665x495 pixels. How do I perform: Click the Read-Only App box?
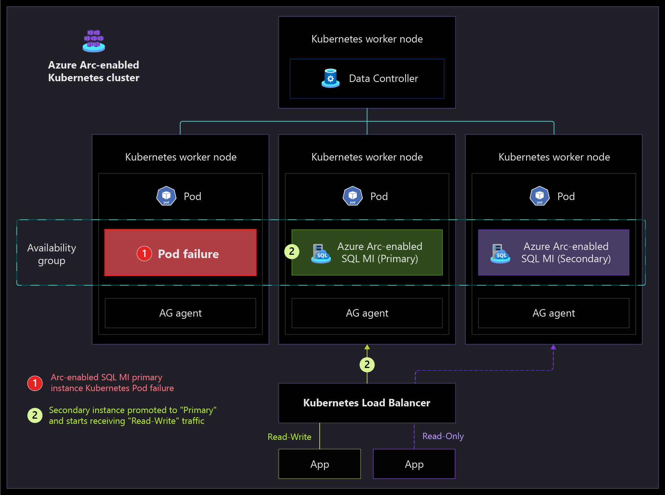tap(414, 464)
